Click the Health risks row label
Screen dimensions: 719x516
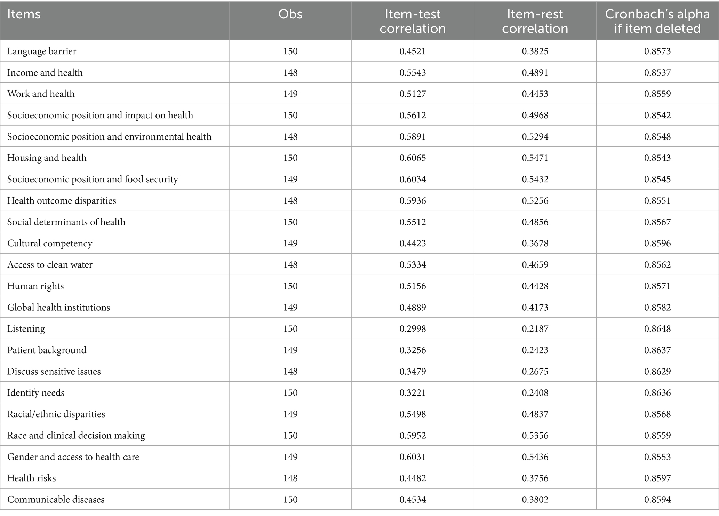tap(31, 478)
